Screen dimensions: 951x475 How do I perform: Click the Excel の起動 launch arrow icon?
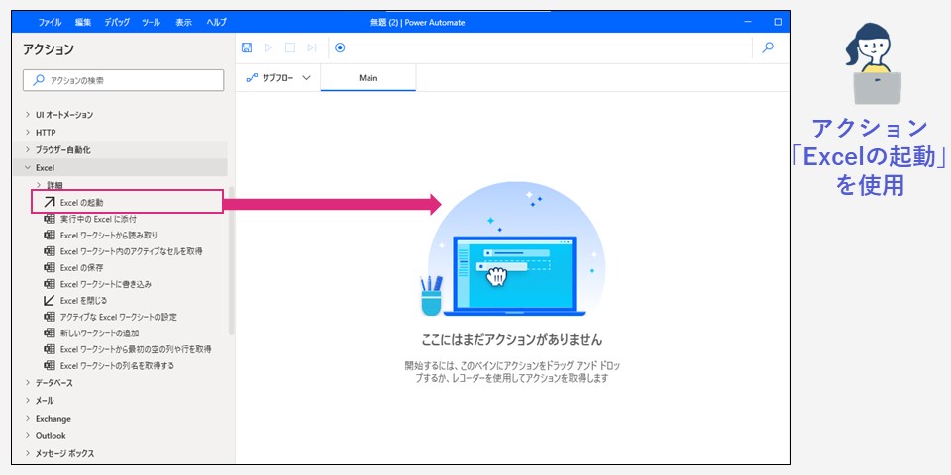[x=50, y=202]
